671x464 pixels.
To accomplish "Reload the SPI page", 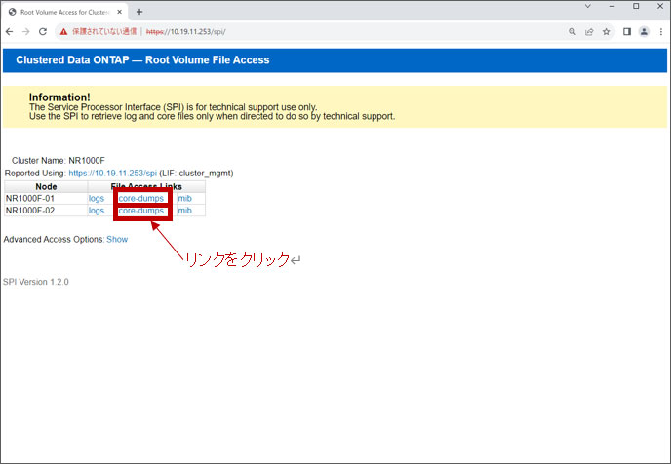I will (43, 31).
